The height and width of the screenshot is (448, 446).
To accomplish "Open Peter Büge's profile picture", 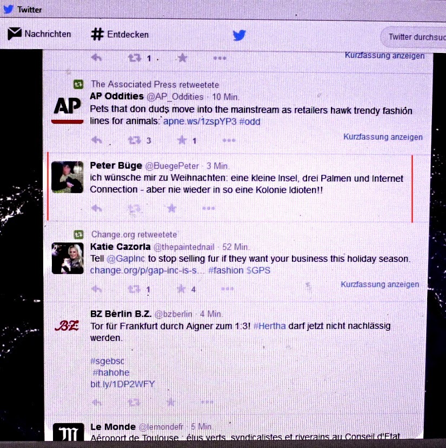I will pos(67,177).
